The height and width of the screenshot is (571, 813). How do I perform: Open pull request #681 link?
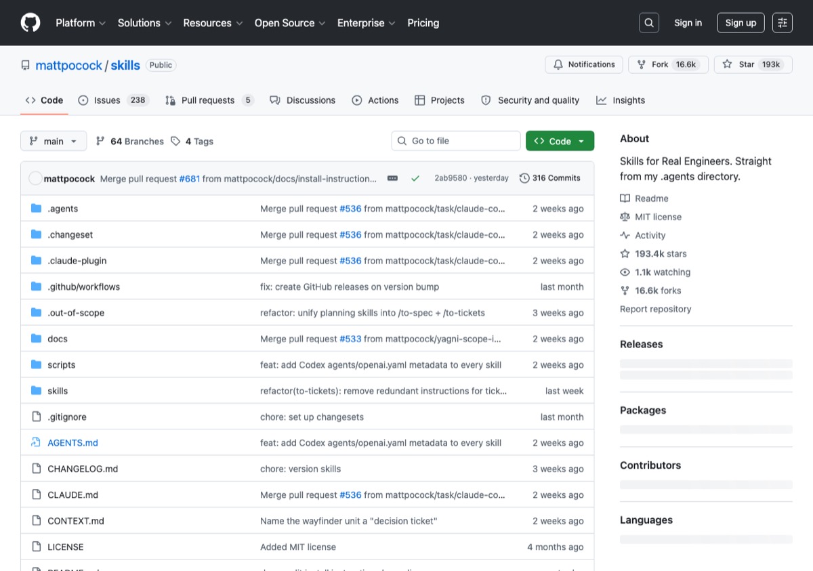pyautogui.click(x=189, y=179)
